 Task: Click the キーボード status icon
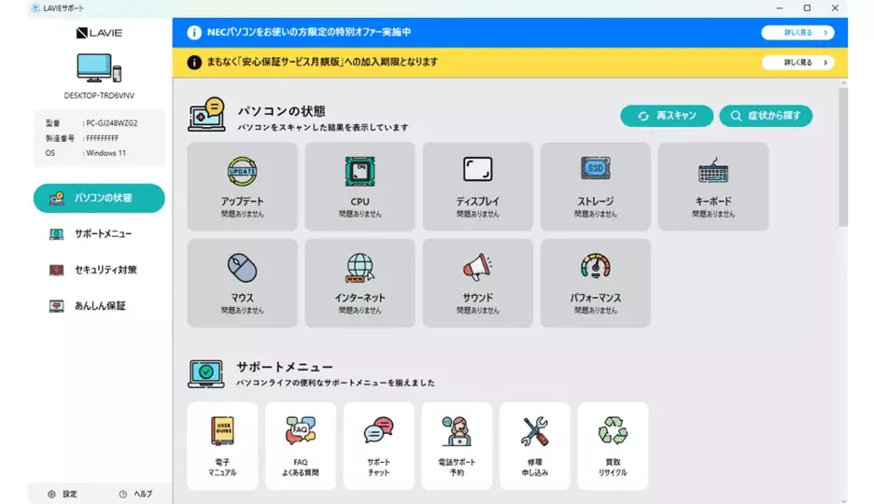pos(712,171)
